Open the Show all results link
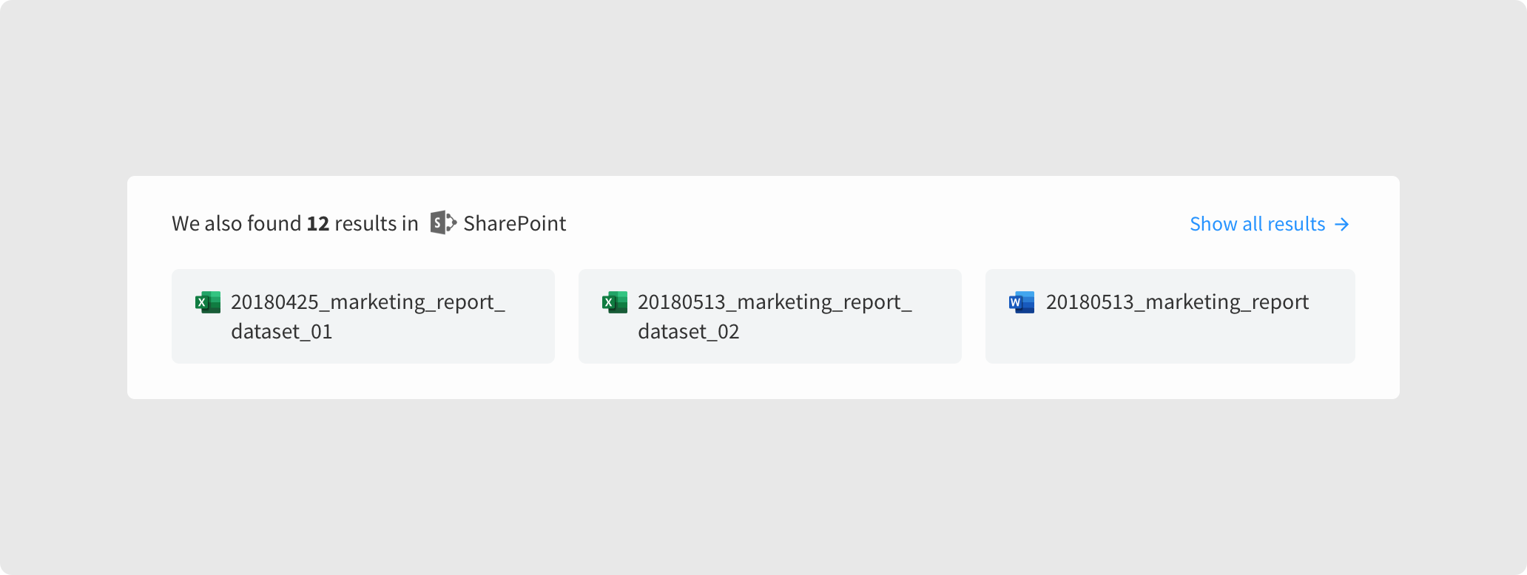Image resolution: width=1527 pixels, height=575 pixels. 1257,224
